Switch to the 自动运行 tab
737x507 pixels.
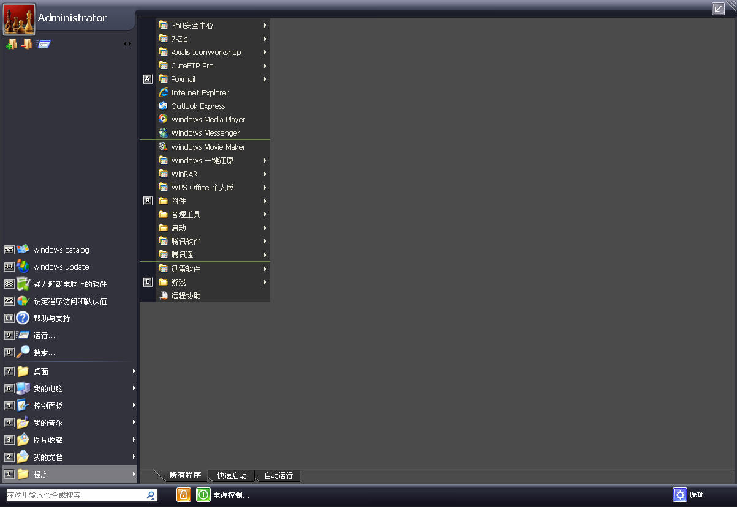click(x=278, y=475)
